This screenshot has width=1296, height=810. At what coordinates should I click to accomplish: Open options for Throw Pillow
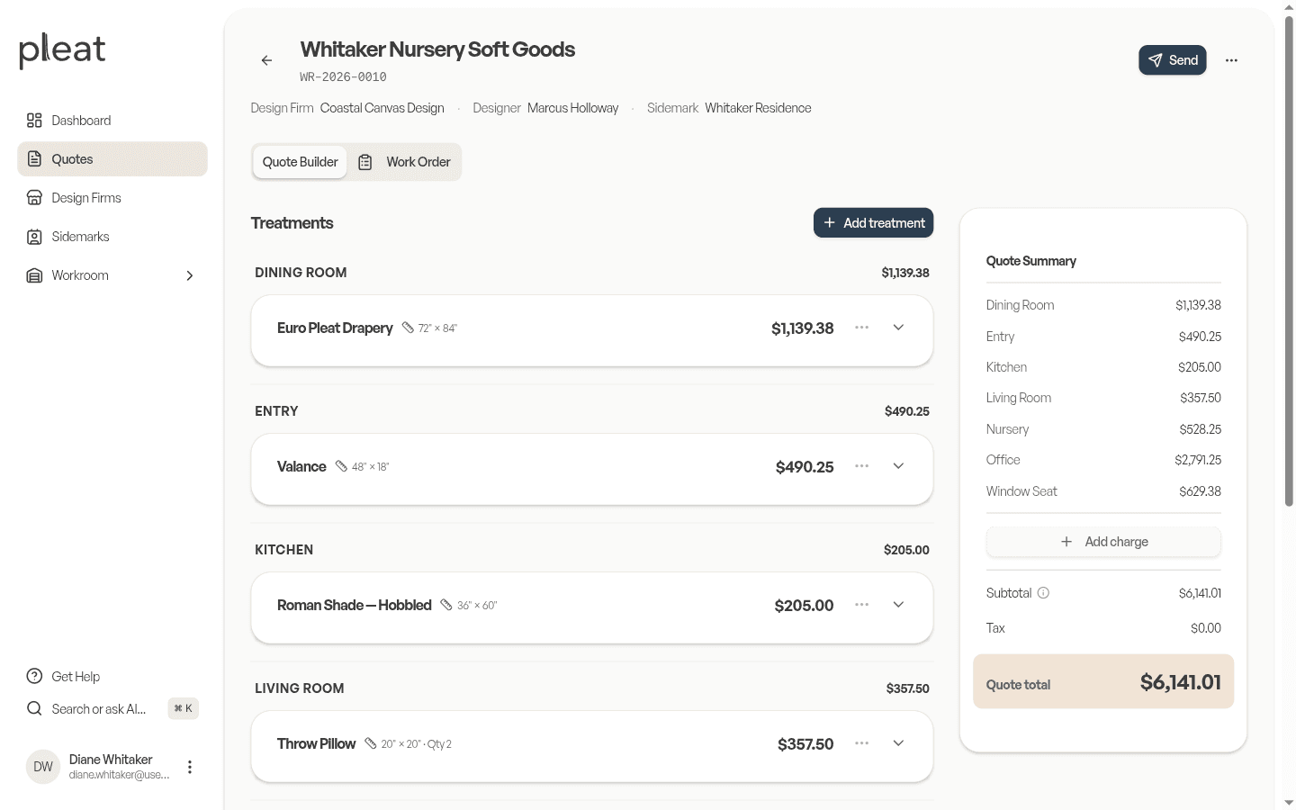click(861, 743)
